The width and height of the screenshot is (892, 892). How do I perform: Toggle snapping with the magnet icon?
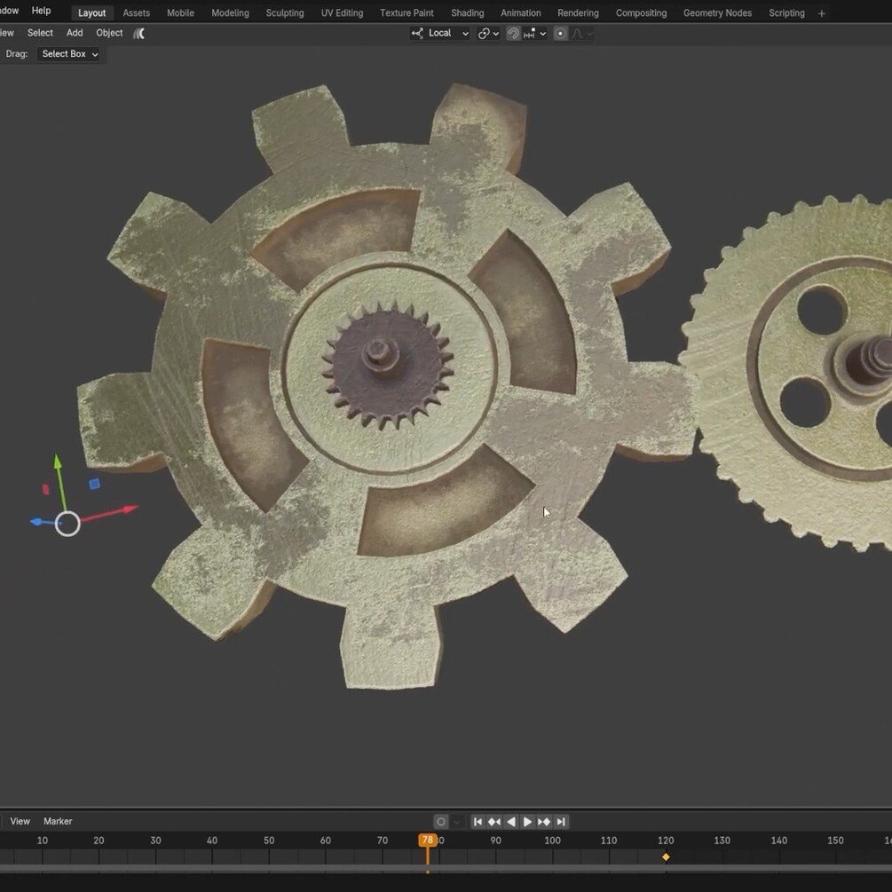[x=513, y=33]
